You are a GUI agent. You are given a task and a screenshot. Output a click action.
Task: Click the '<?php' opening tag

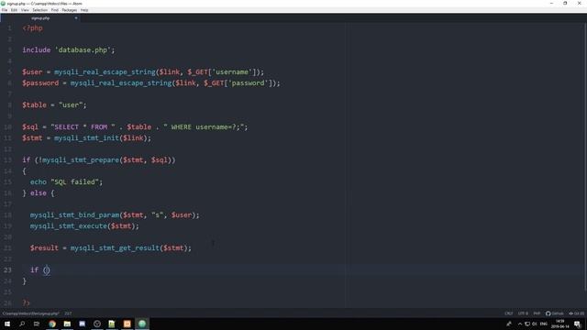point(33,28)
